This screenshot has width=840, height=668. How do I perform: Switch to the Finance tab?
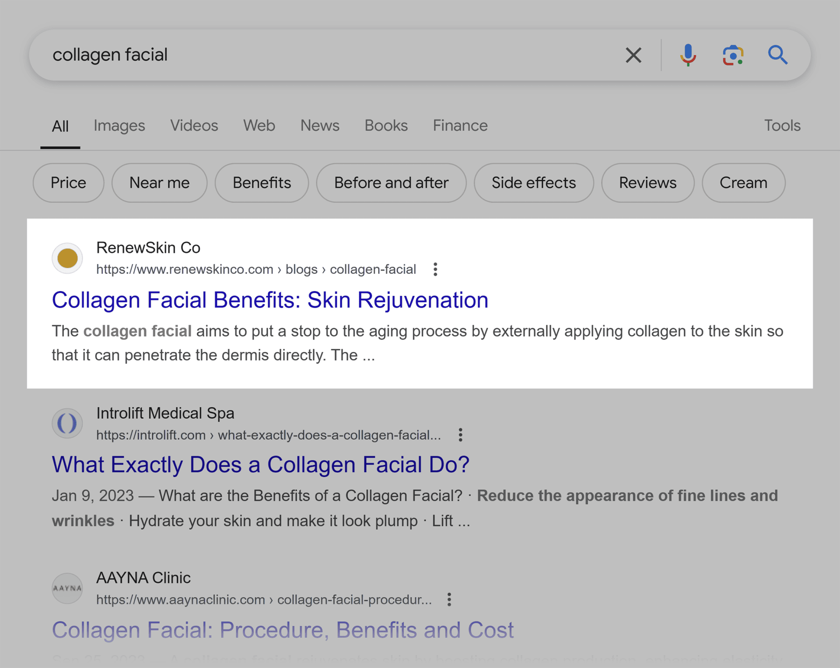pyautogui.click(x=460, y=126)
